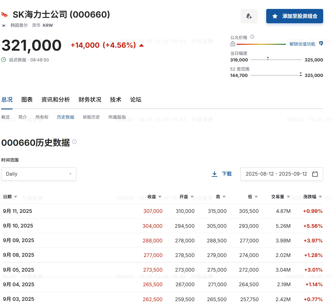Screen dimensions: 333x302
Task: Click the download arrow icon
Action: [214, 174]
